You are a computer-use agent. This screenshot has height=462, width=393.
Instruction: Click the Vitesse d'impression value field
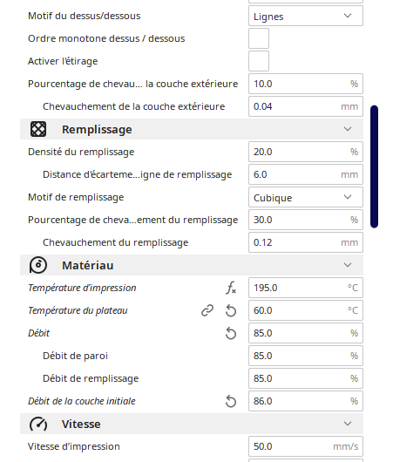pos(306,446)
